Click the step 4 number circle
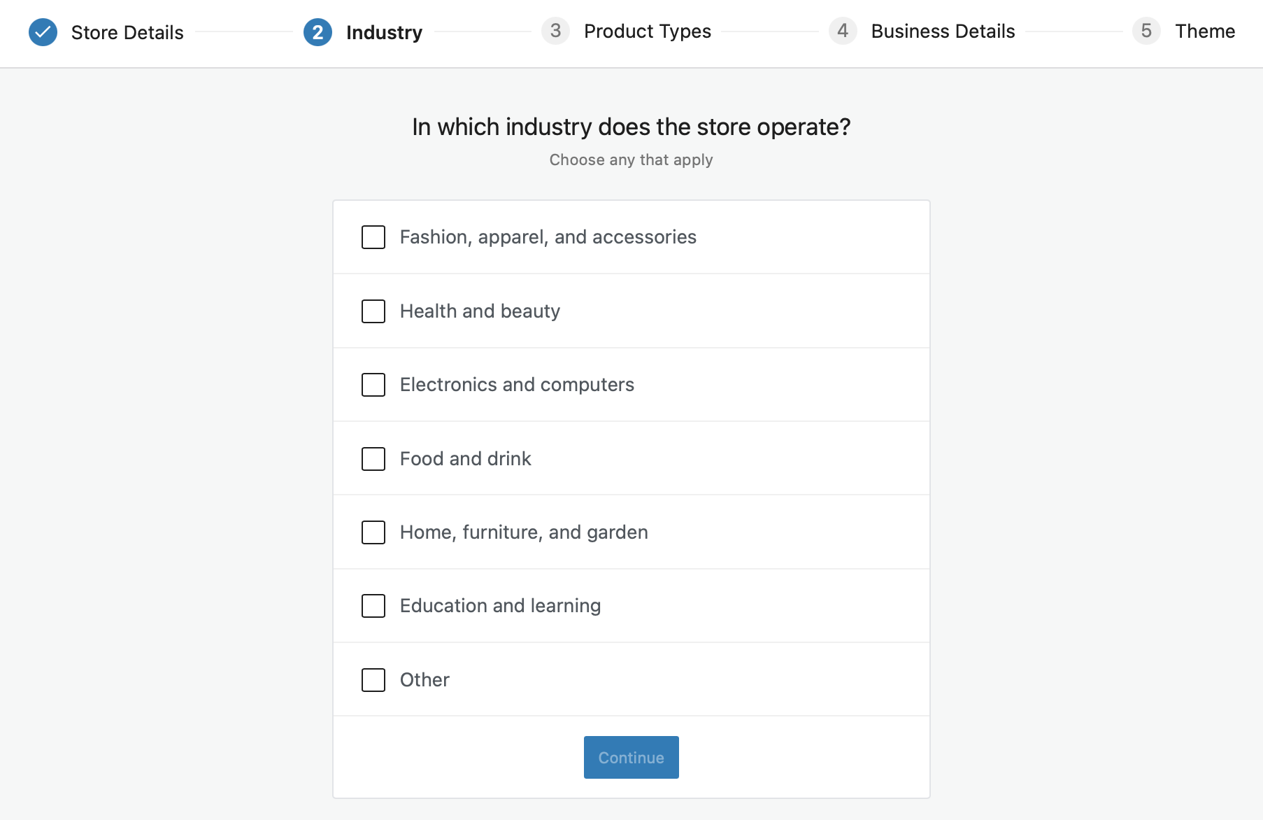Viewport: 1263px width, 820px height. click(842, 31)
